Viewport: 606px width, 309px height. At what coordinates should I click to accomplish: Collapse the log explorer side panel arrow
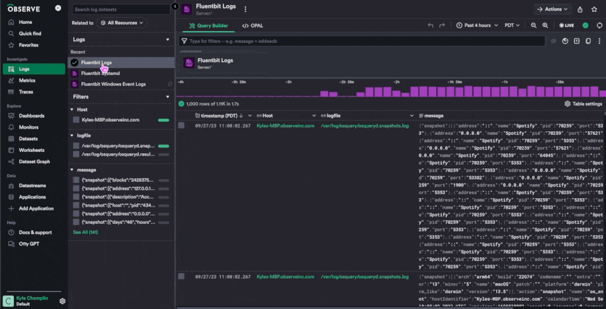tap(175, 6)
